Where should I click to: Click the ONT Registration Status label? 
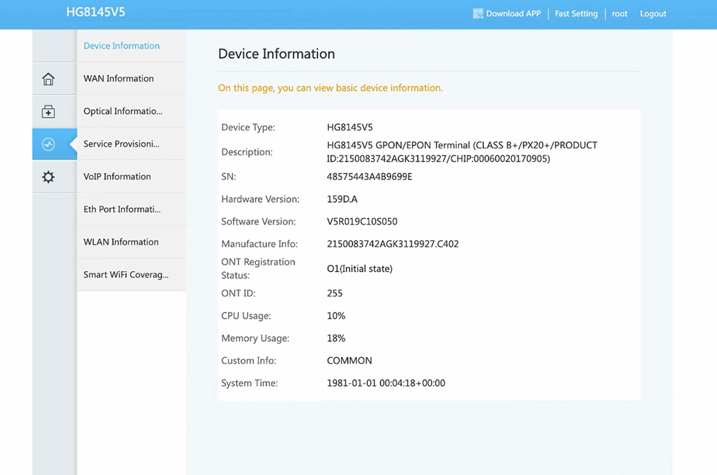click(258, 268)
